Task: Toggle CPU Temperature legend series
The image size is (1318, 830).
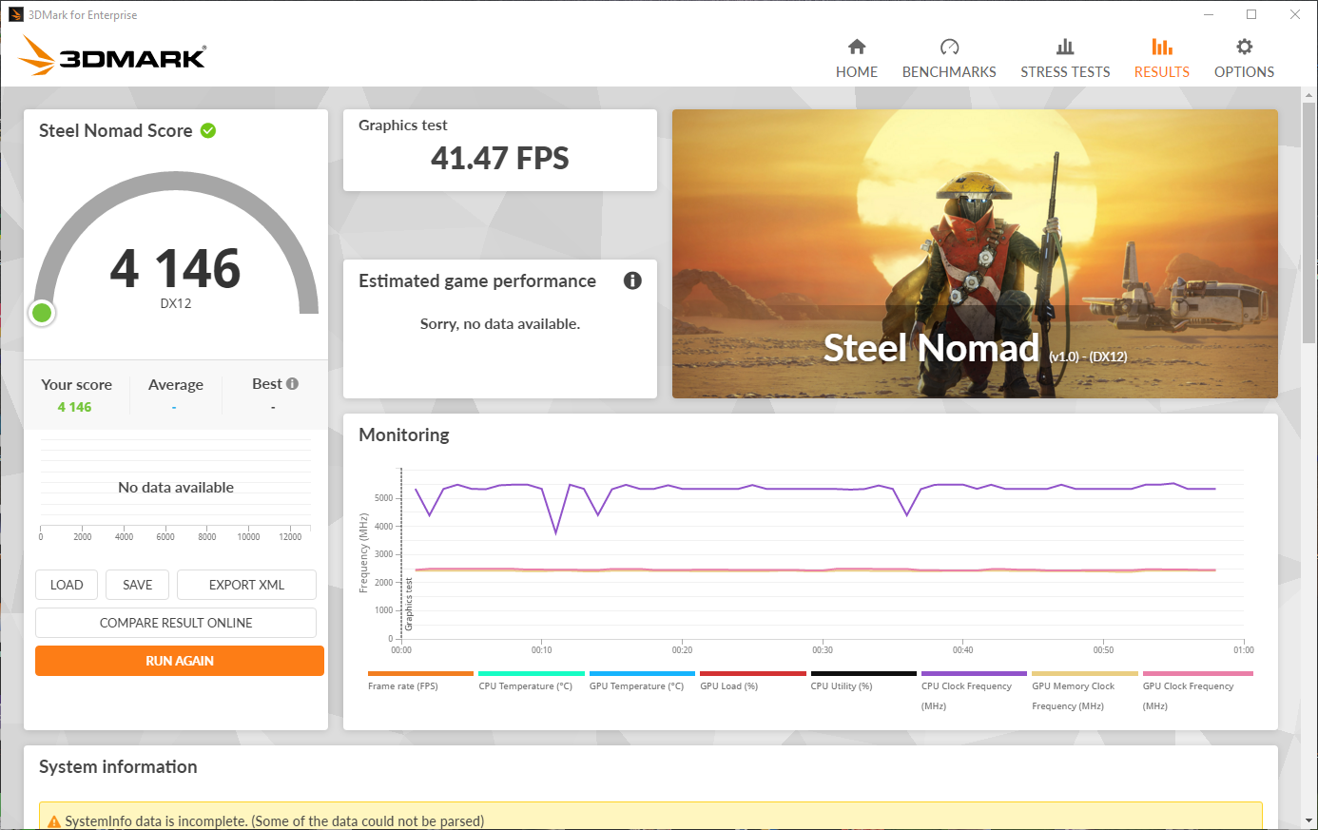Action: click(532, 681)
